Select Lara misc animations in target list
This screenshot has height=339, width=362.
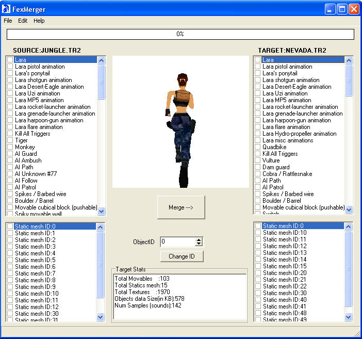click(288, 140)
